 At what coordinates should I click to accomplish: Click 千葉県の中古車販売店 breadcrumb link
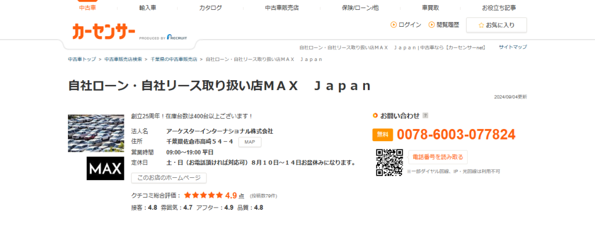174,59
